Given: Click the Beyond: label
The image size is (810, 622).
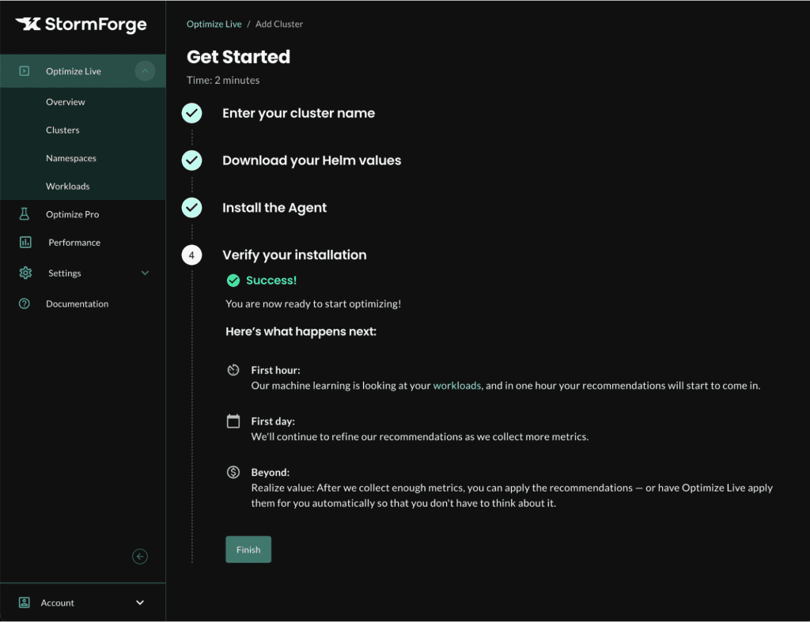Looking at the screenshot, I should point(271,473).
